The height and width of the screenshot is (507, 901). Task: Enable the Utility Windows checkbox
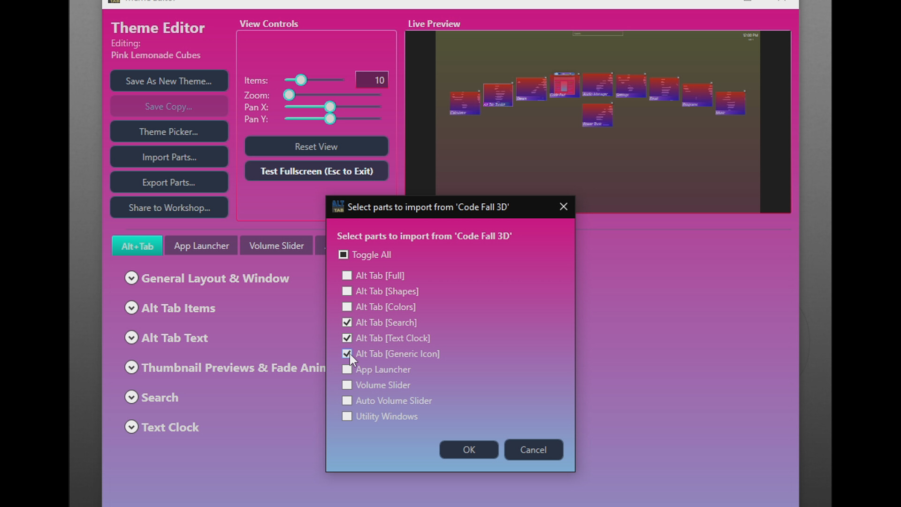point(347,416)
